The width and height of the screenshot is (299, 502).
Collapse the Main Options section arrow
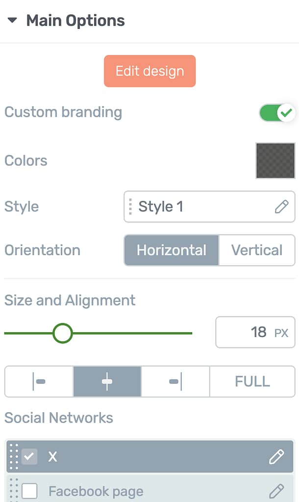(x=12, y=21)
